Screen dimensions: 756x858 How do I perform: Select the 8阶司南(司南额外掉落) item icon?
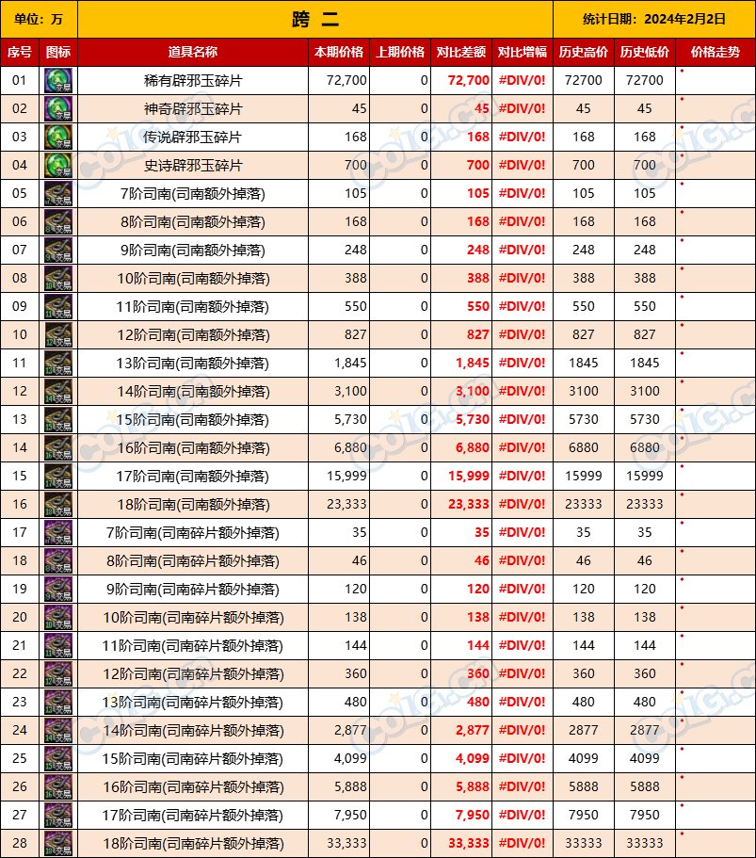58,221
